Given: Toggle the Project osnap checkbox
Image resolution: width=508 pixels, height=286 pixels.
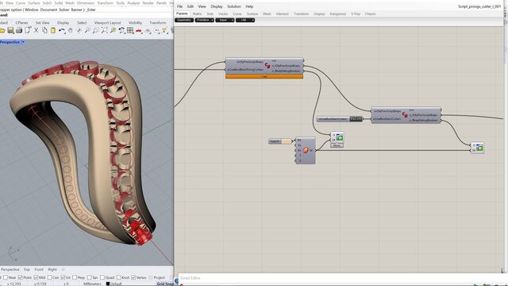Looking at the screenshot, I should pos(151,277).
